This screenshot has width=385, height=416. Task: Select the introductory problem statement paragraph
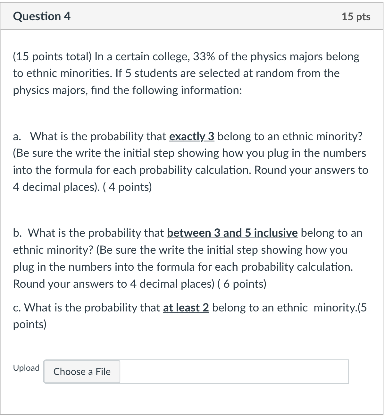click(x=186, y=73)
